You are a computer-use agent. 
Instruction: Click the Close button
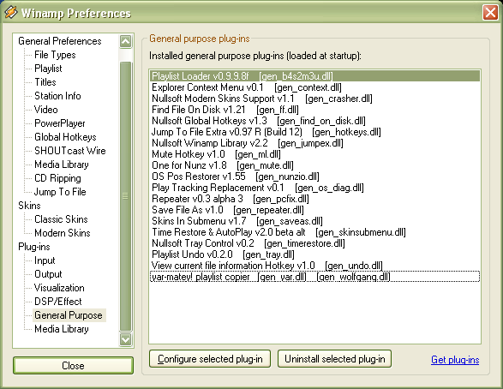tap(73, 366)
